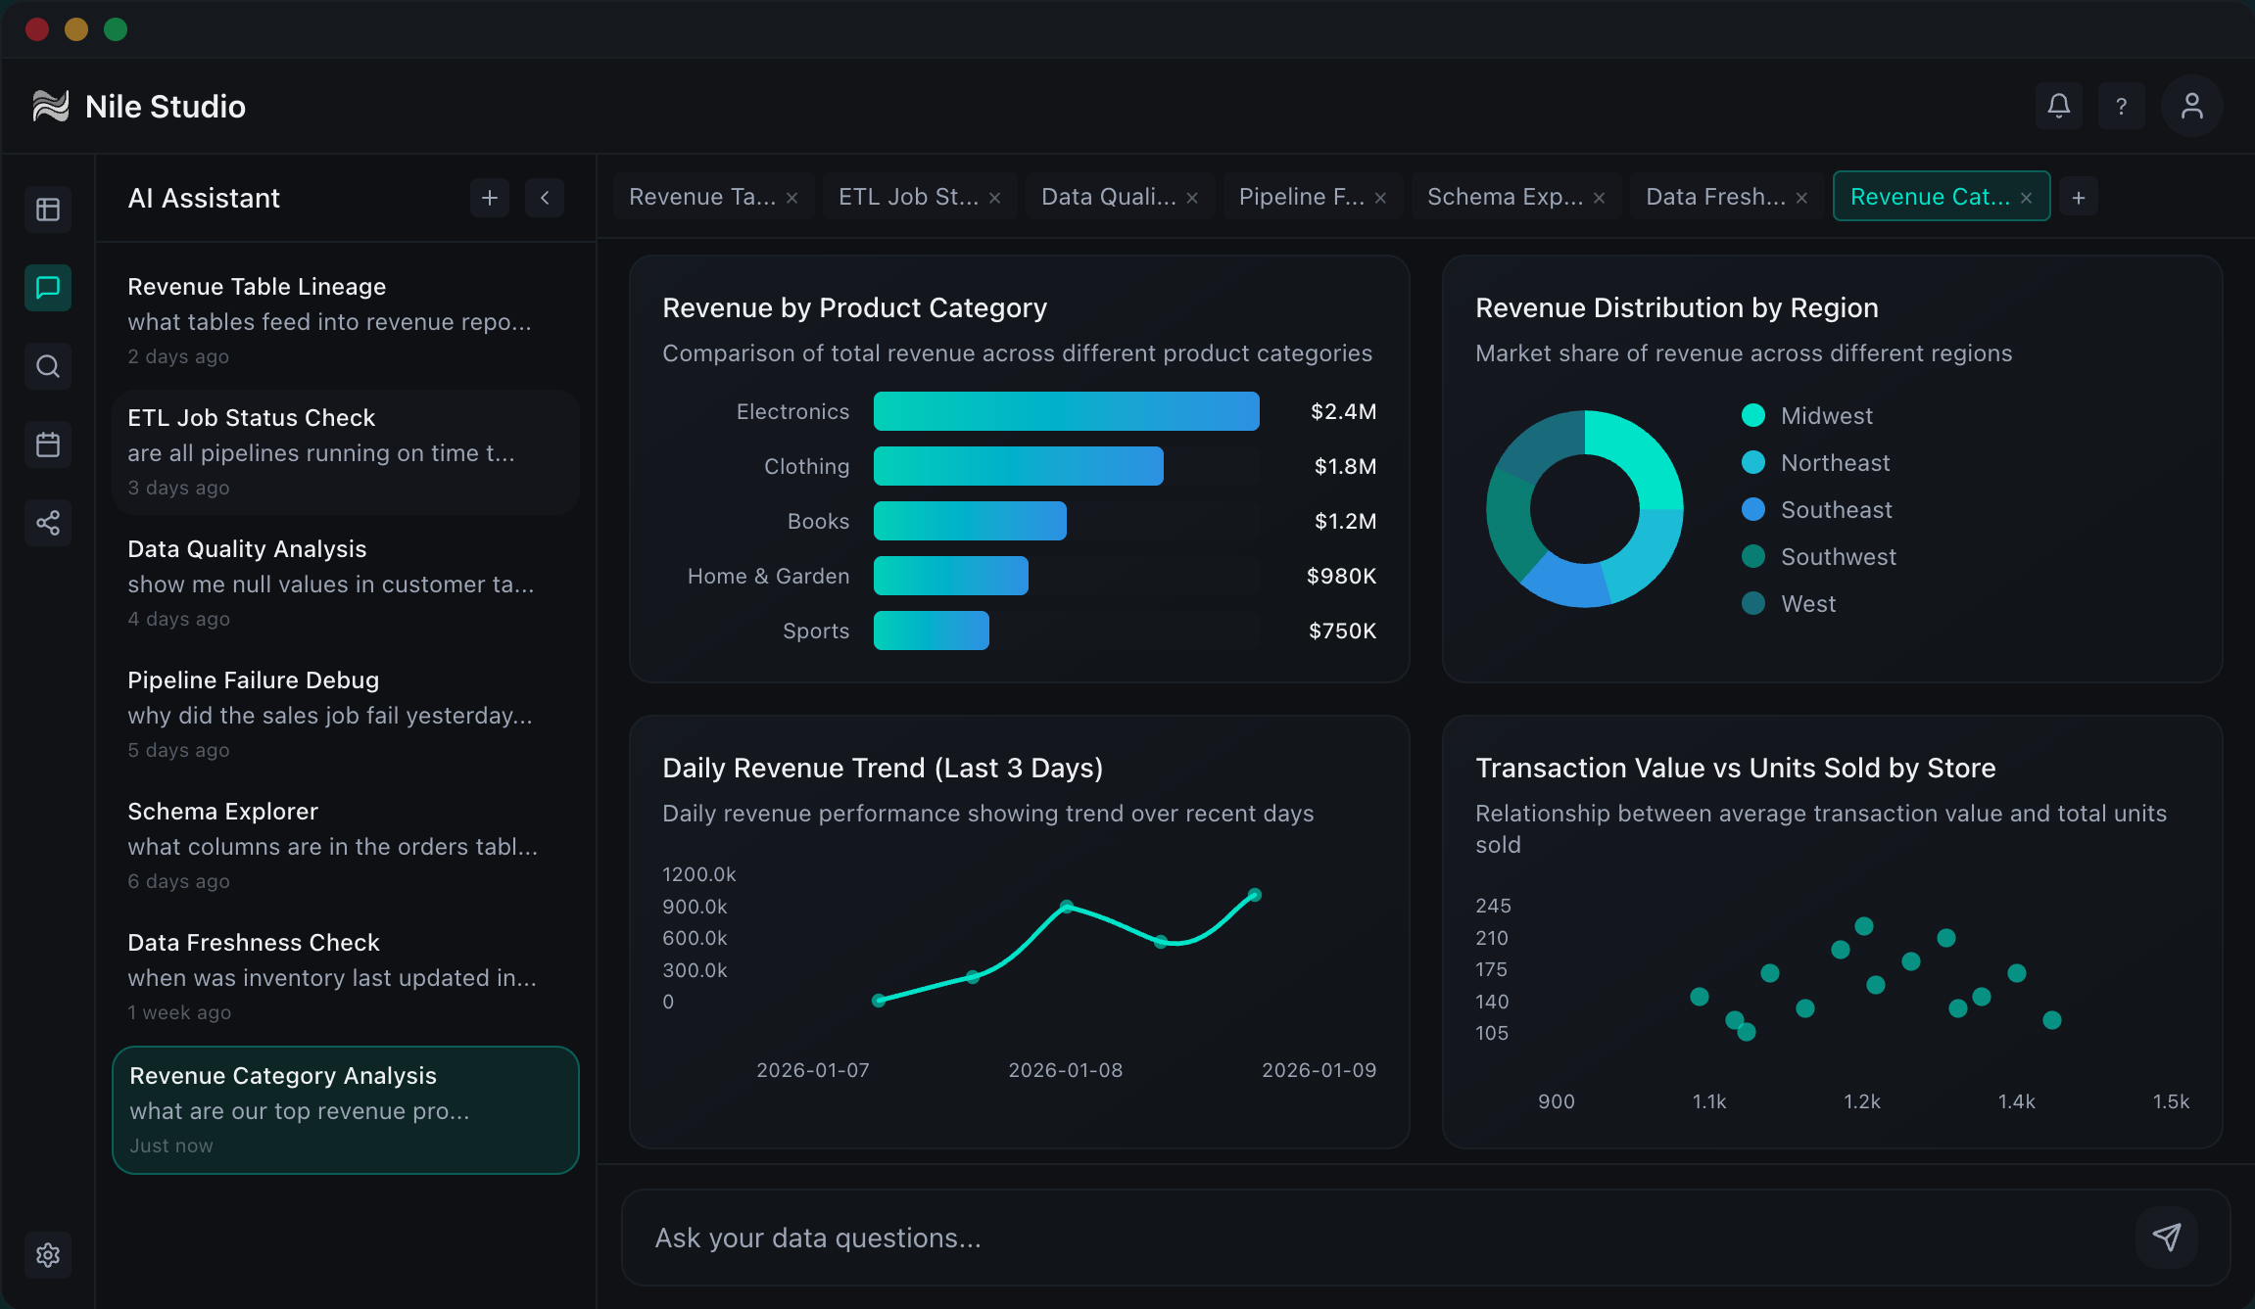
Task: Open the table view sidebar icon
Action: (48, 210)
